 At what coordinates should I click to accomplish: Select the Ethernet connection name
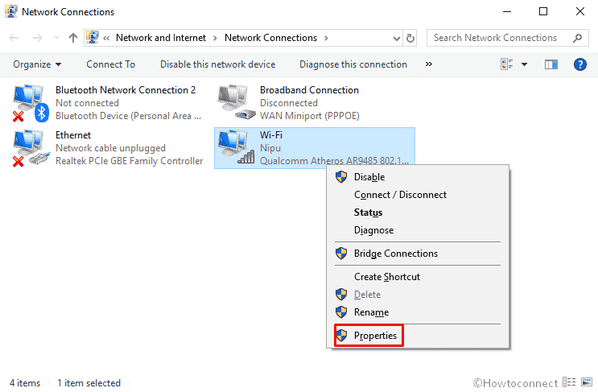coord(73,135)
